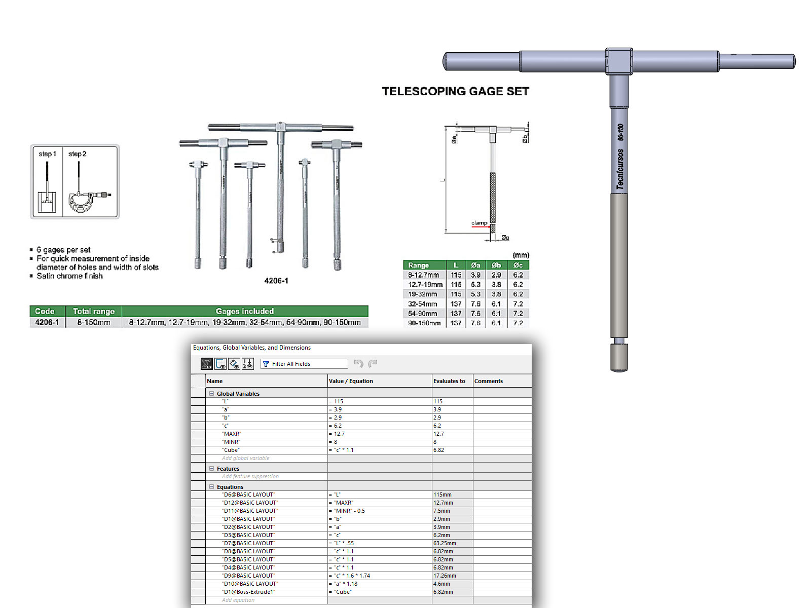The width and height of the screenshot is (811, 608).
Task: Select equation "D1@Boss-Extrude1"
Action: coord(248,592)
